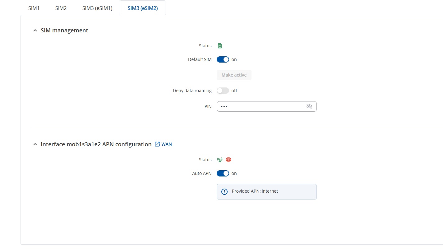Click the green signal antenna status icon
Image resolution: width=443 pixels, height=249 pixels.
(220, 160)
